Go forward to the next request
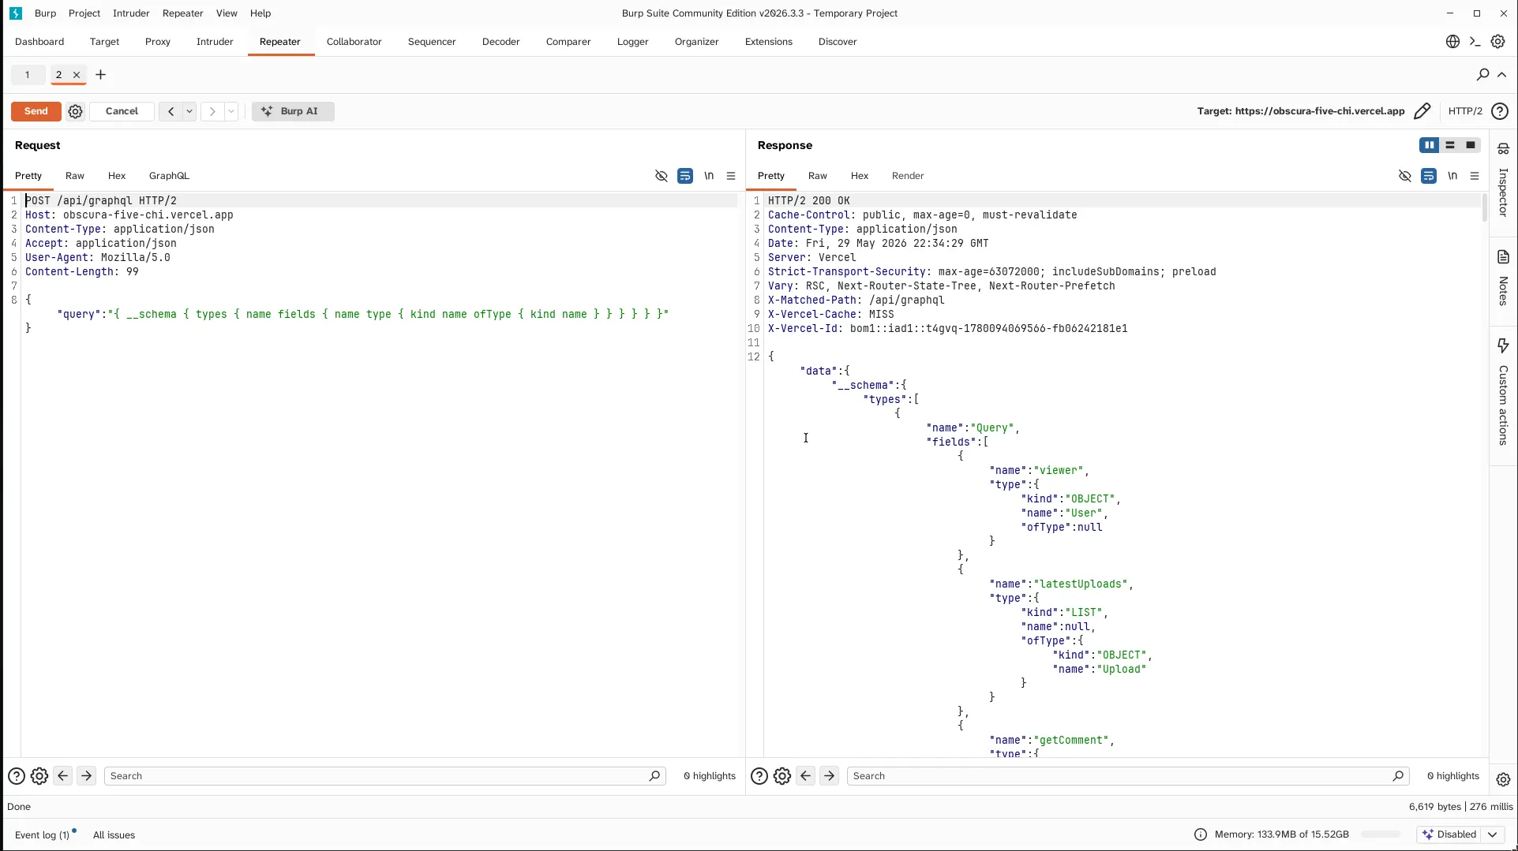Screen dimensions: 1518x851 (x=212, y=111)
